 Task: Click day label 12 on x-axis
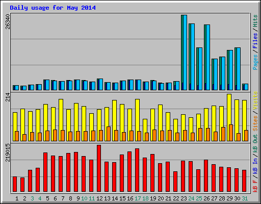point(99,198)
